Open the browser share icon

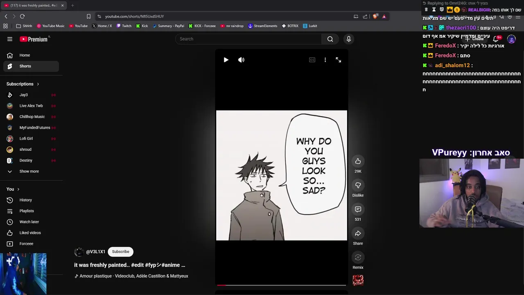click(365, 16)
